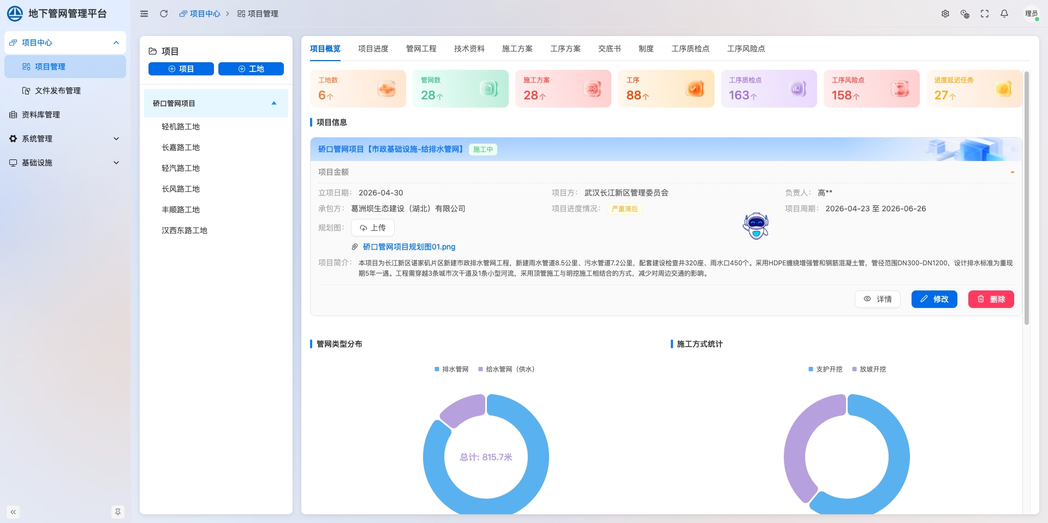Click the 工序质检点 card icon
Screen dimensions: 1048x523
tap(798, 88)
